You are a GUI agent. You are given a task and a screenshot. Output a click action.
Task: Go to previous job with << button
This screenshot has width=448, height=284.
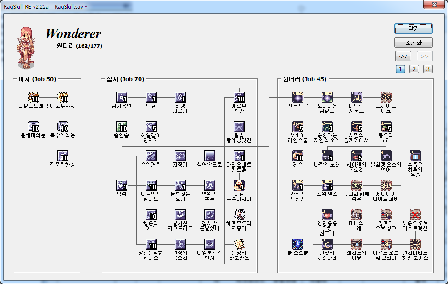click(x=403, y=56)
